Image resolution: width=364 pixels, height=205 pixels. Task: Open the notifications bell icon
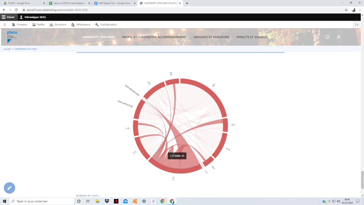tap(328, 37)
